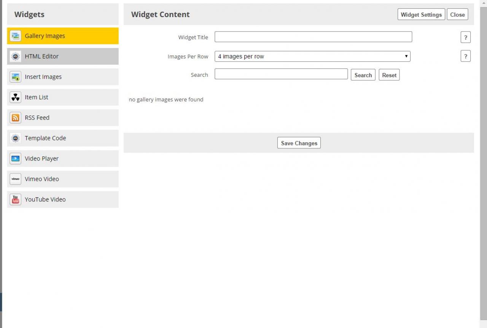Focus the Widget Title text field
This screenshot has width=487, height=328.
tap(313, 37)
